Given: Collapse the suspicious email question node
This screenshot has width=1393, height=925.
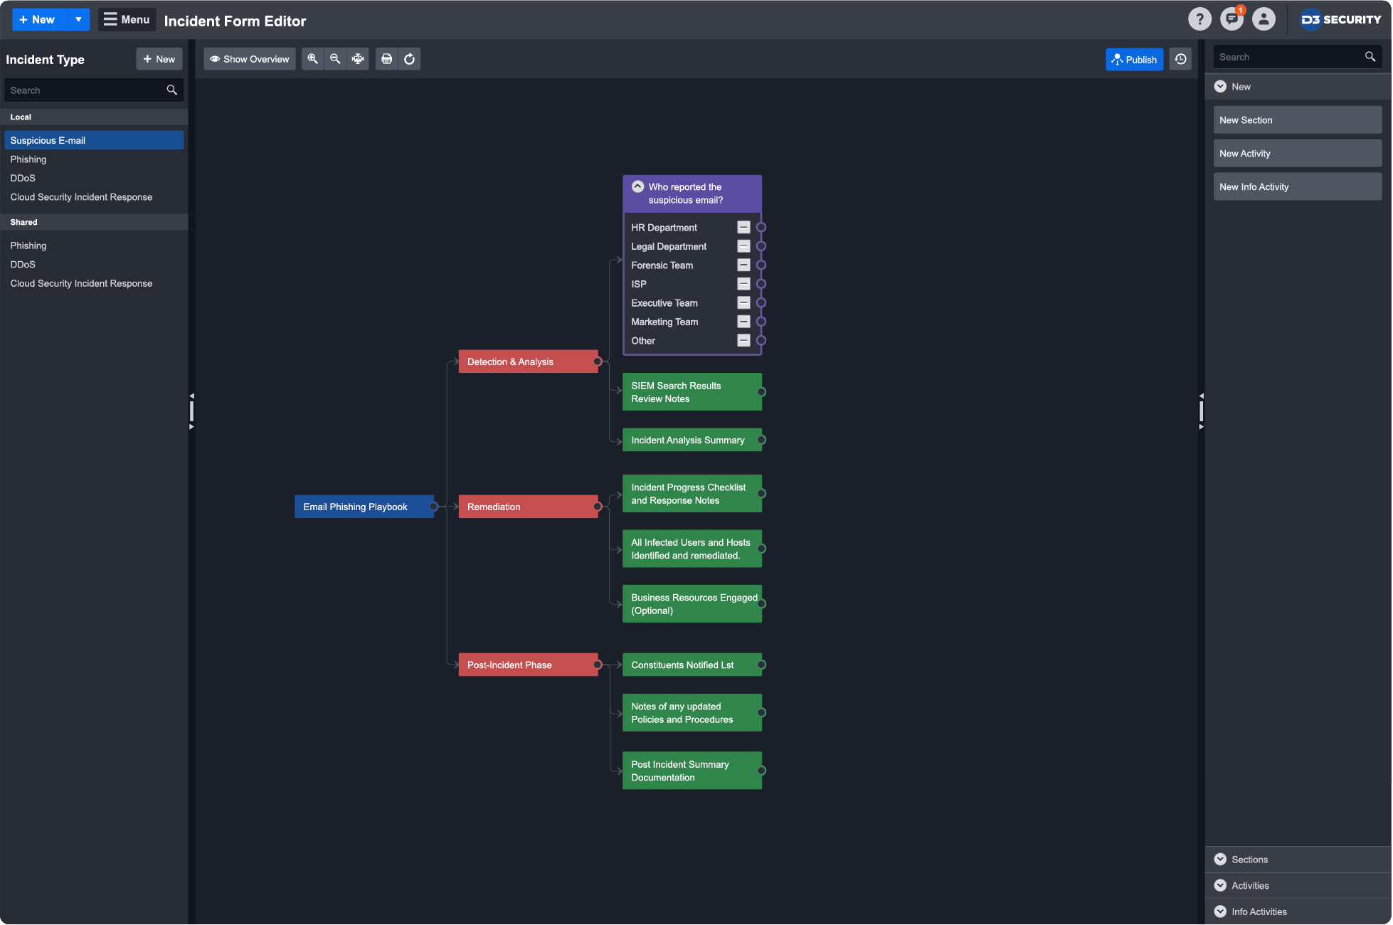Looking at the screenshot, I should pos(638,186).
